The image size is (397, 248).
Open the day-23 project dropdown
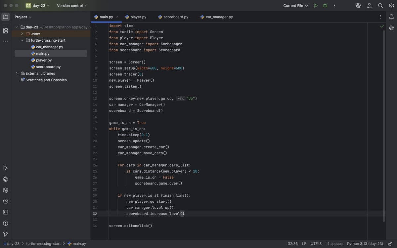click(41, 6)
